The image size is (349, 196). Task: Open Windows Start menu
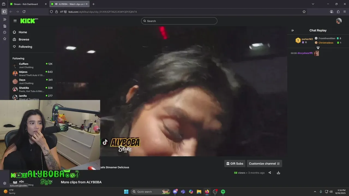pyautogui.click(x=126, y=192)
